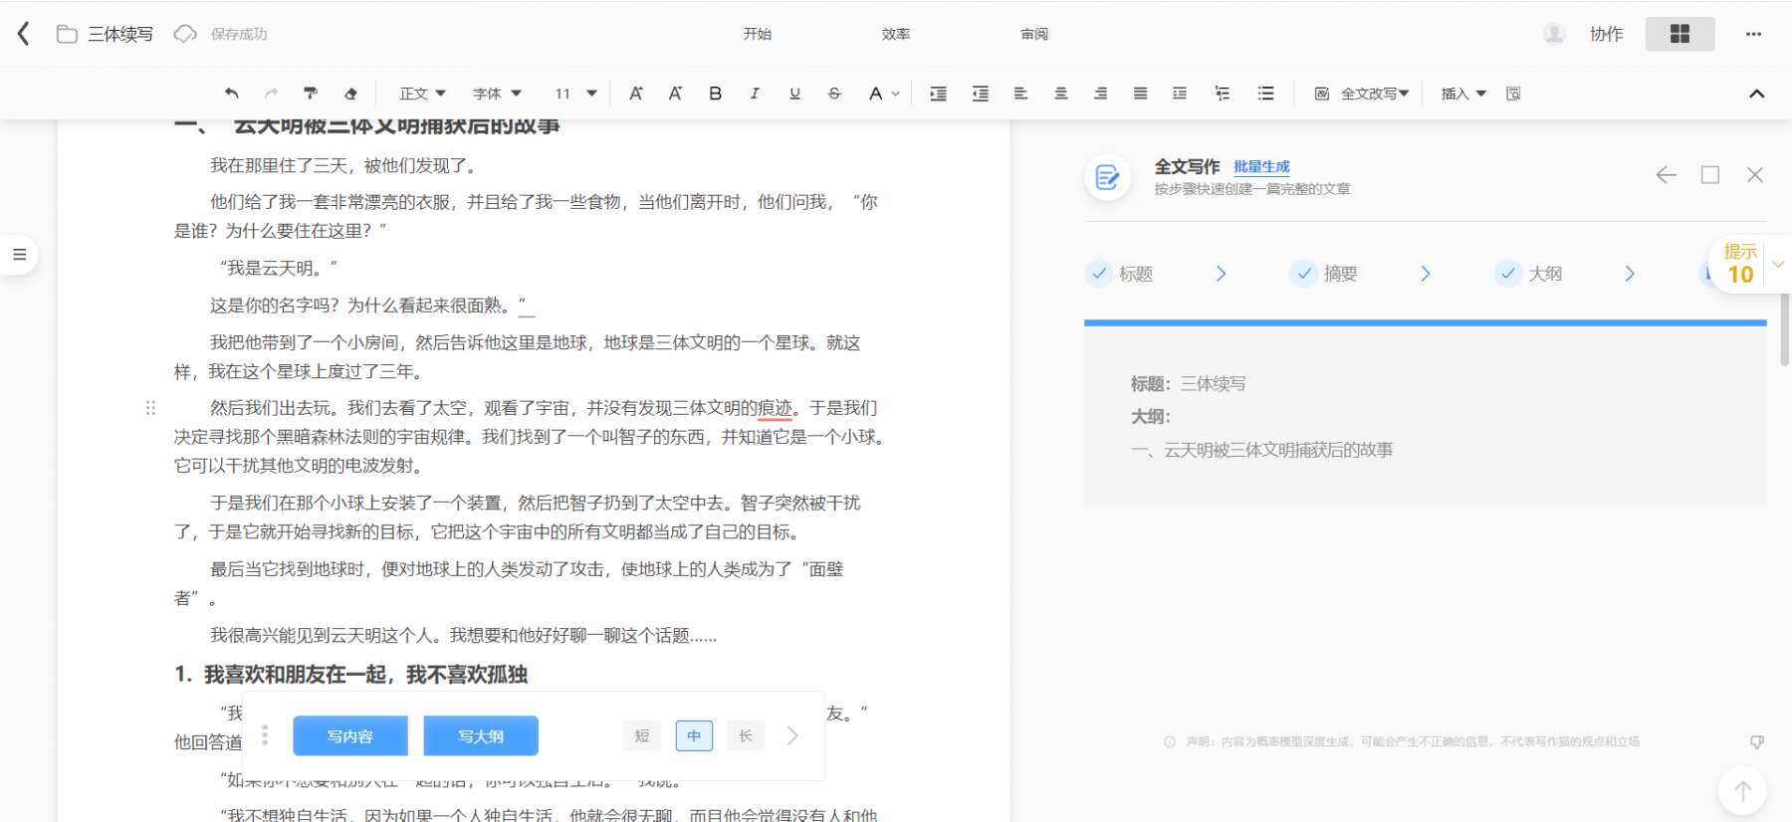1792x822 pixels.
Task: Open the 正文 paragraph style dropdown
Action: 422,94
